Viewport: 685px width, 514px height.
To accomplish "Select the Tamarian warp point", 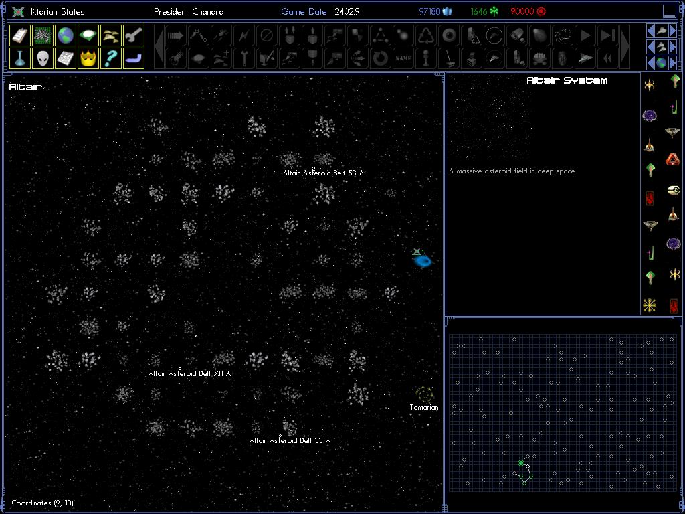I will pos(424,394).
